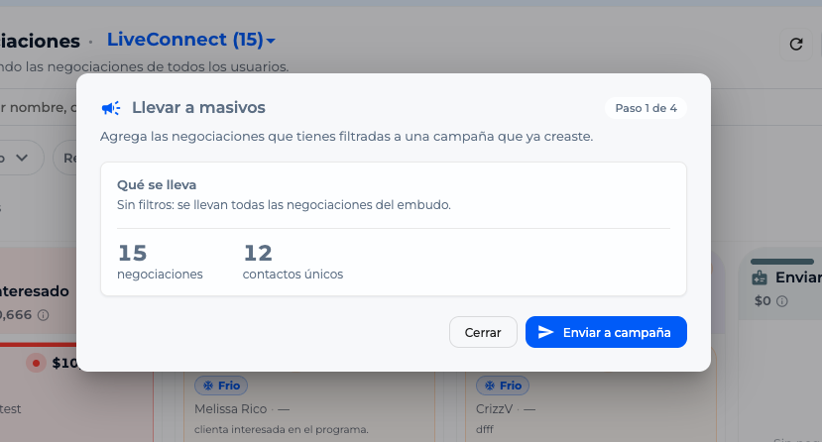822x442 pixels.
Task: Click the Frio tag on Melissa Rico card
Action: pos(221,386)
